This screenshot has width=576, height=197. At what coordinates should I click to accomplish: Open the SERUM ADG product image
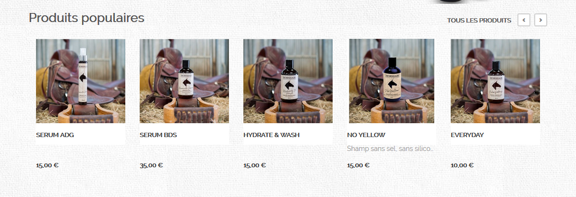tap(81, 81)
